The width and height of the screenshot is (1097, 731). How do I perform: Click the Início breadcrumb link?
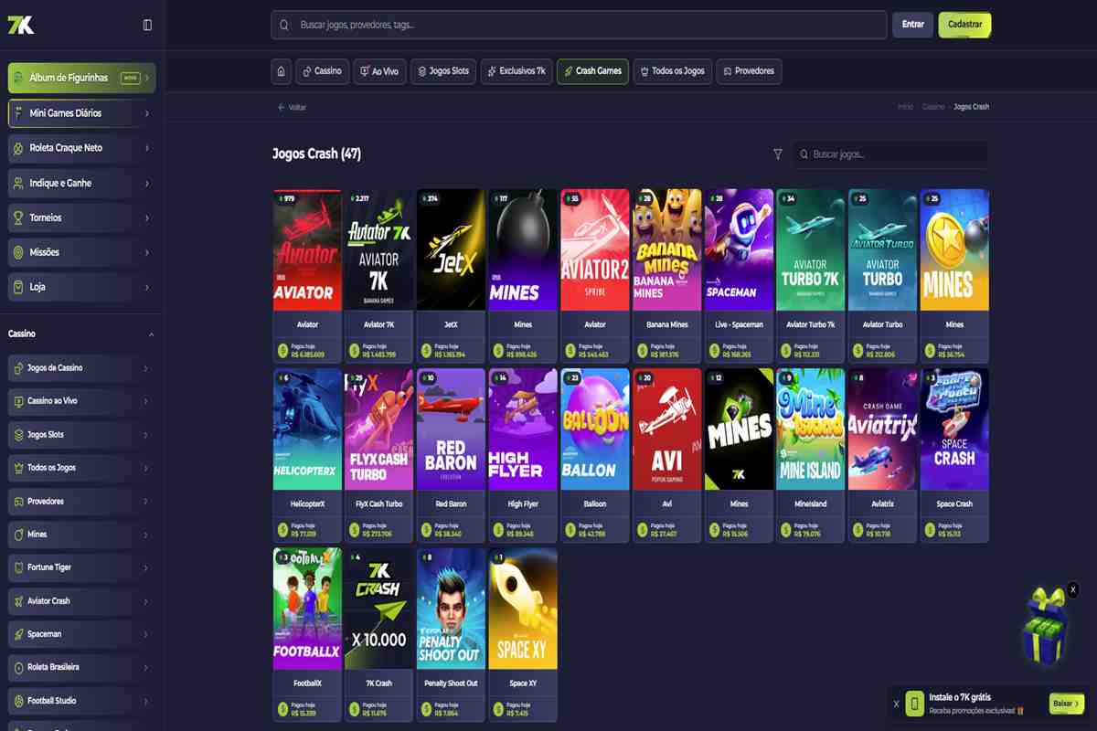coord(905,107)
